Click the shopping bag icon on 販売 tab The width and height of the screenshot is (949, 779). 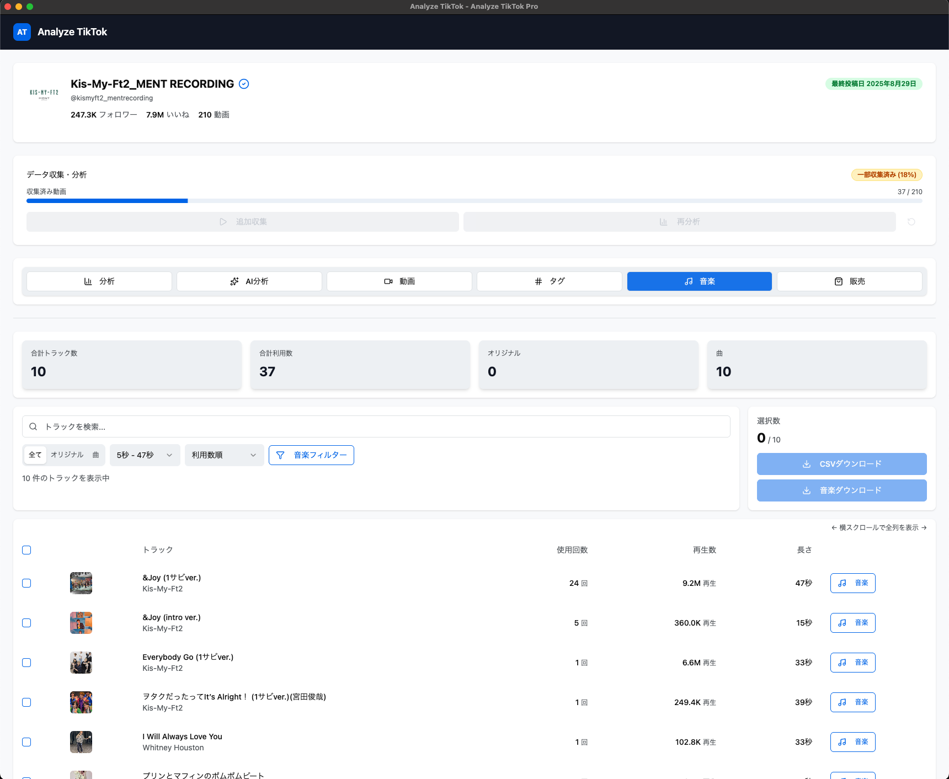(x=838, y=281)
